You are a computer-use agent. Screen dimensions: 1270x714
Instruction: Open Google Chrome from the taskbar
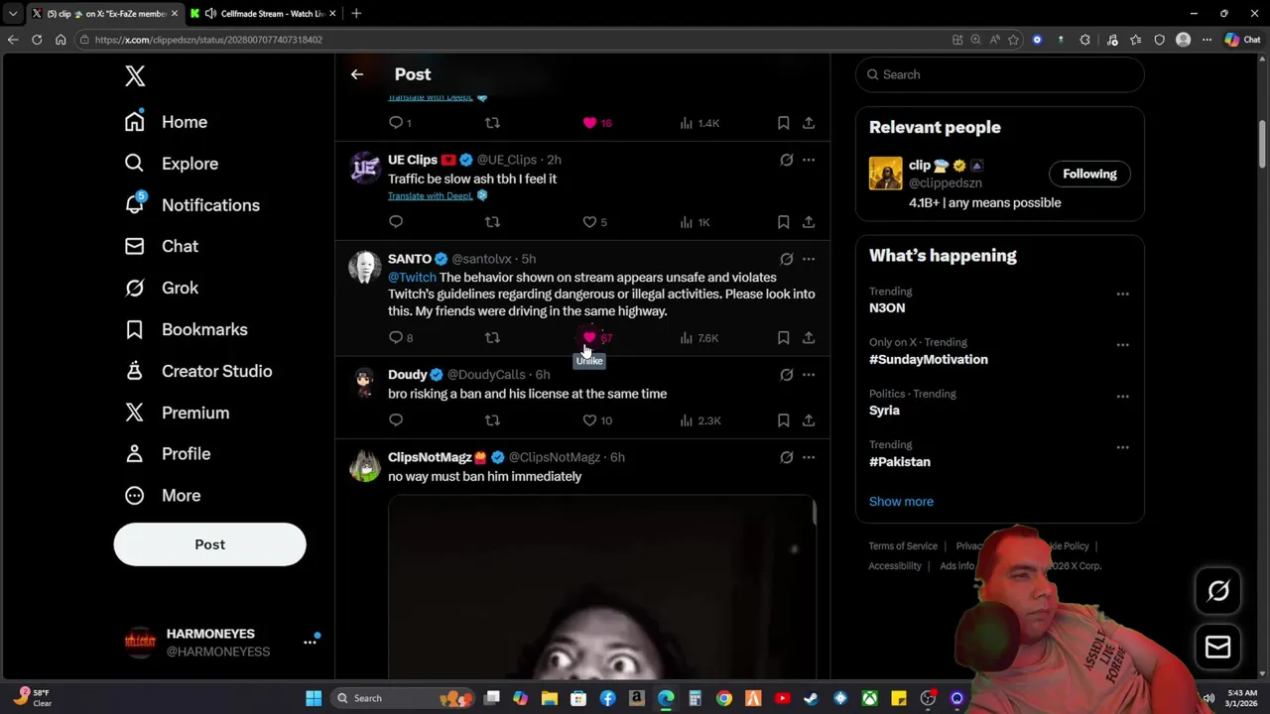(724, 698)
